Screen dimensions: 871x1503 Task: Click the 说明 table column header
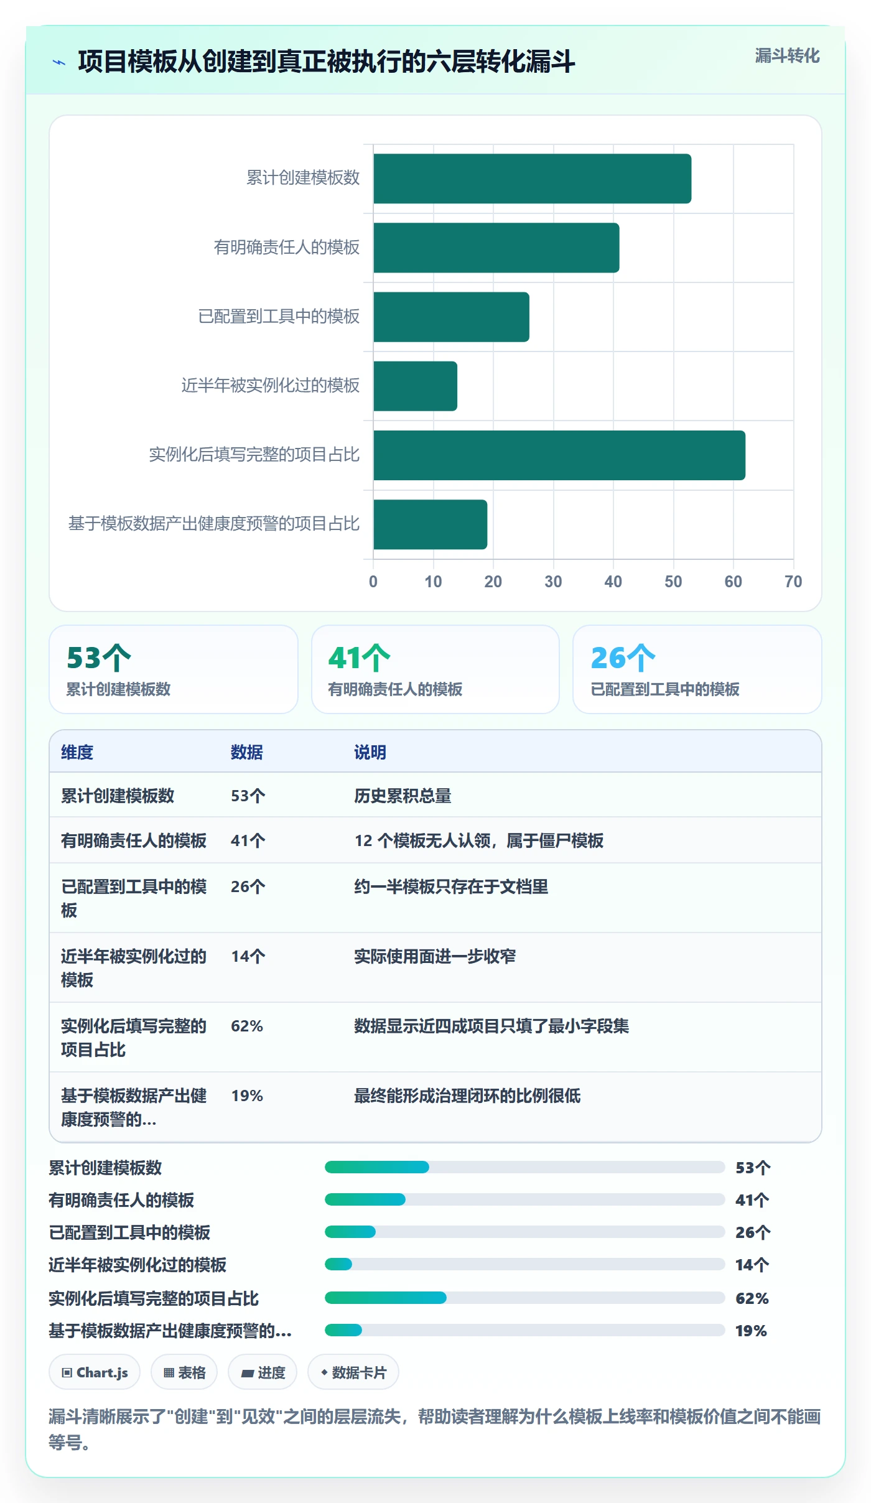click(370, 752)
